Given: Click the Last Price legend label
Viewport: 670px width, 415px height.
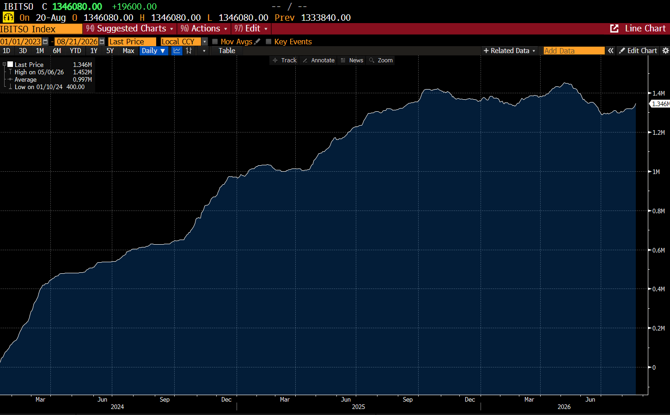Looking at the screenshot, I should (x=29, y=65).
